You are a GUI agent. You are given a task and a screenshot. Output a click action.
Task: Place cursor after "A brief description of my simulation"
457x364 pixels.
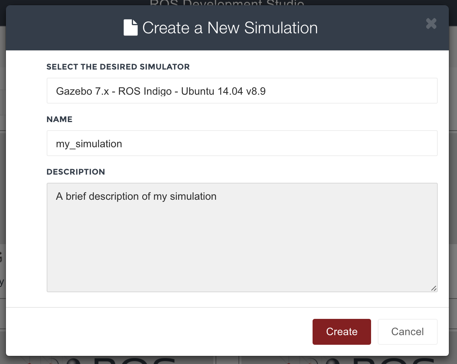(217, 196)
